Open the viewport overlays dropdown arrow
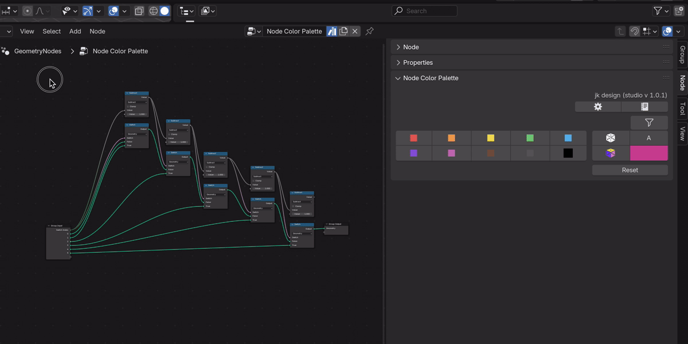This screenshot has width=688, height=344. pos(124,11)
